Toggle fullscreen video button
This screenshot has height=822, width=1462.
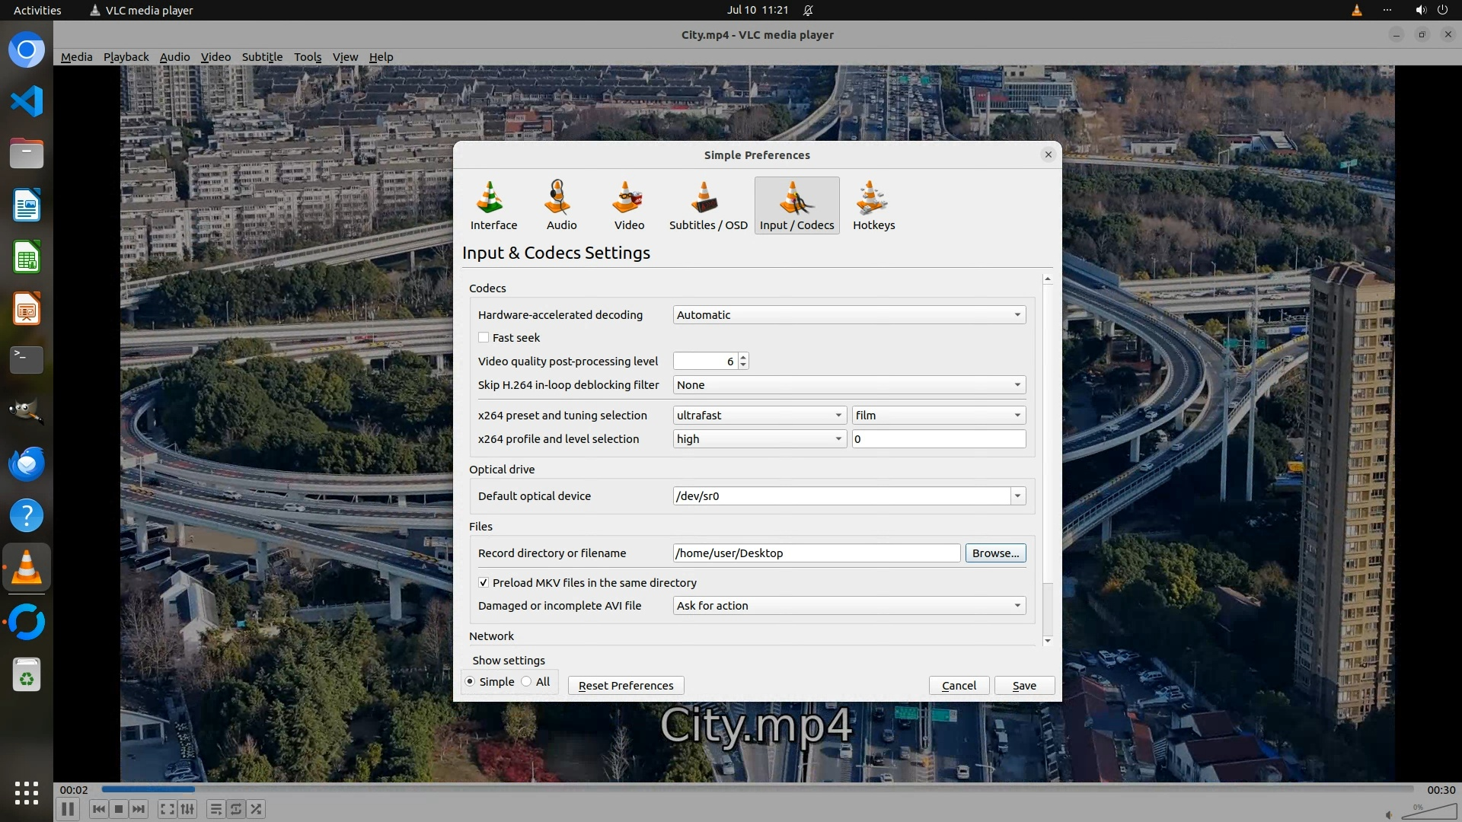pyautogui.click(x=168, y=809)
